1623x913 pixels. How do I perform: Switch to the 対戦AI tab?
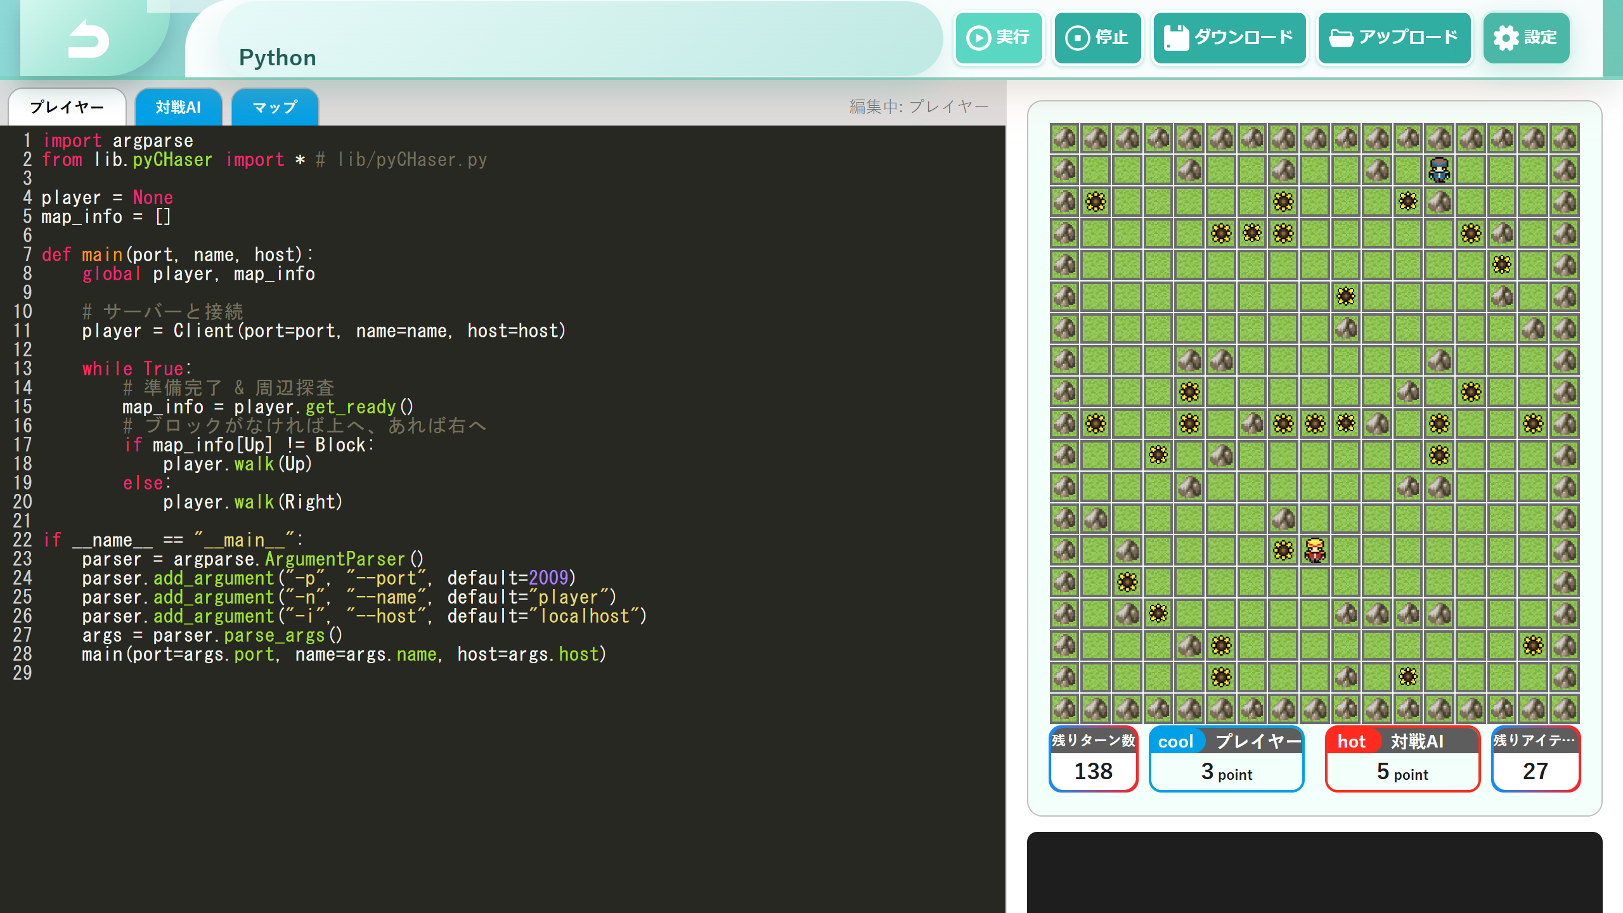click(x=178, y=107)
